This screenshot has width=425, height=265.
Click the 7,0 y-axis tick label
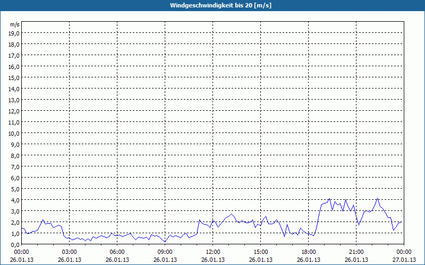[15, 167]
